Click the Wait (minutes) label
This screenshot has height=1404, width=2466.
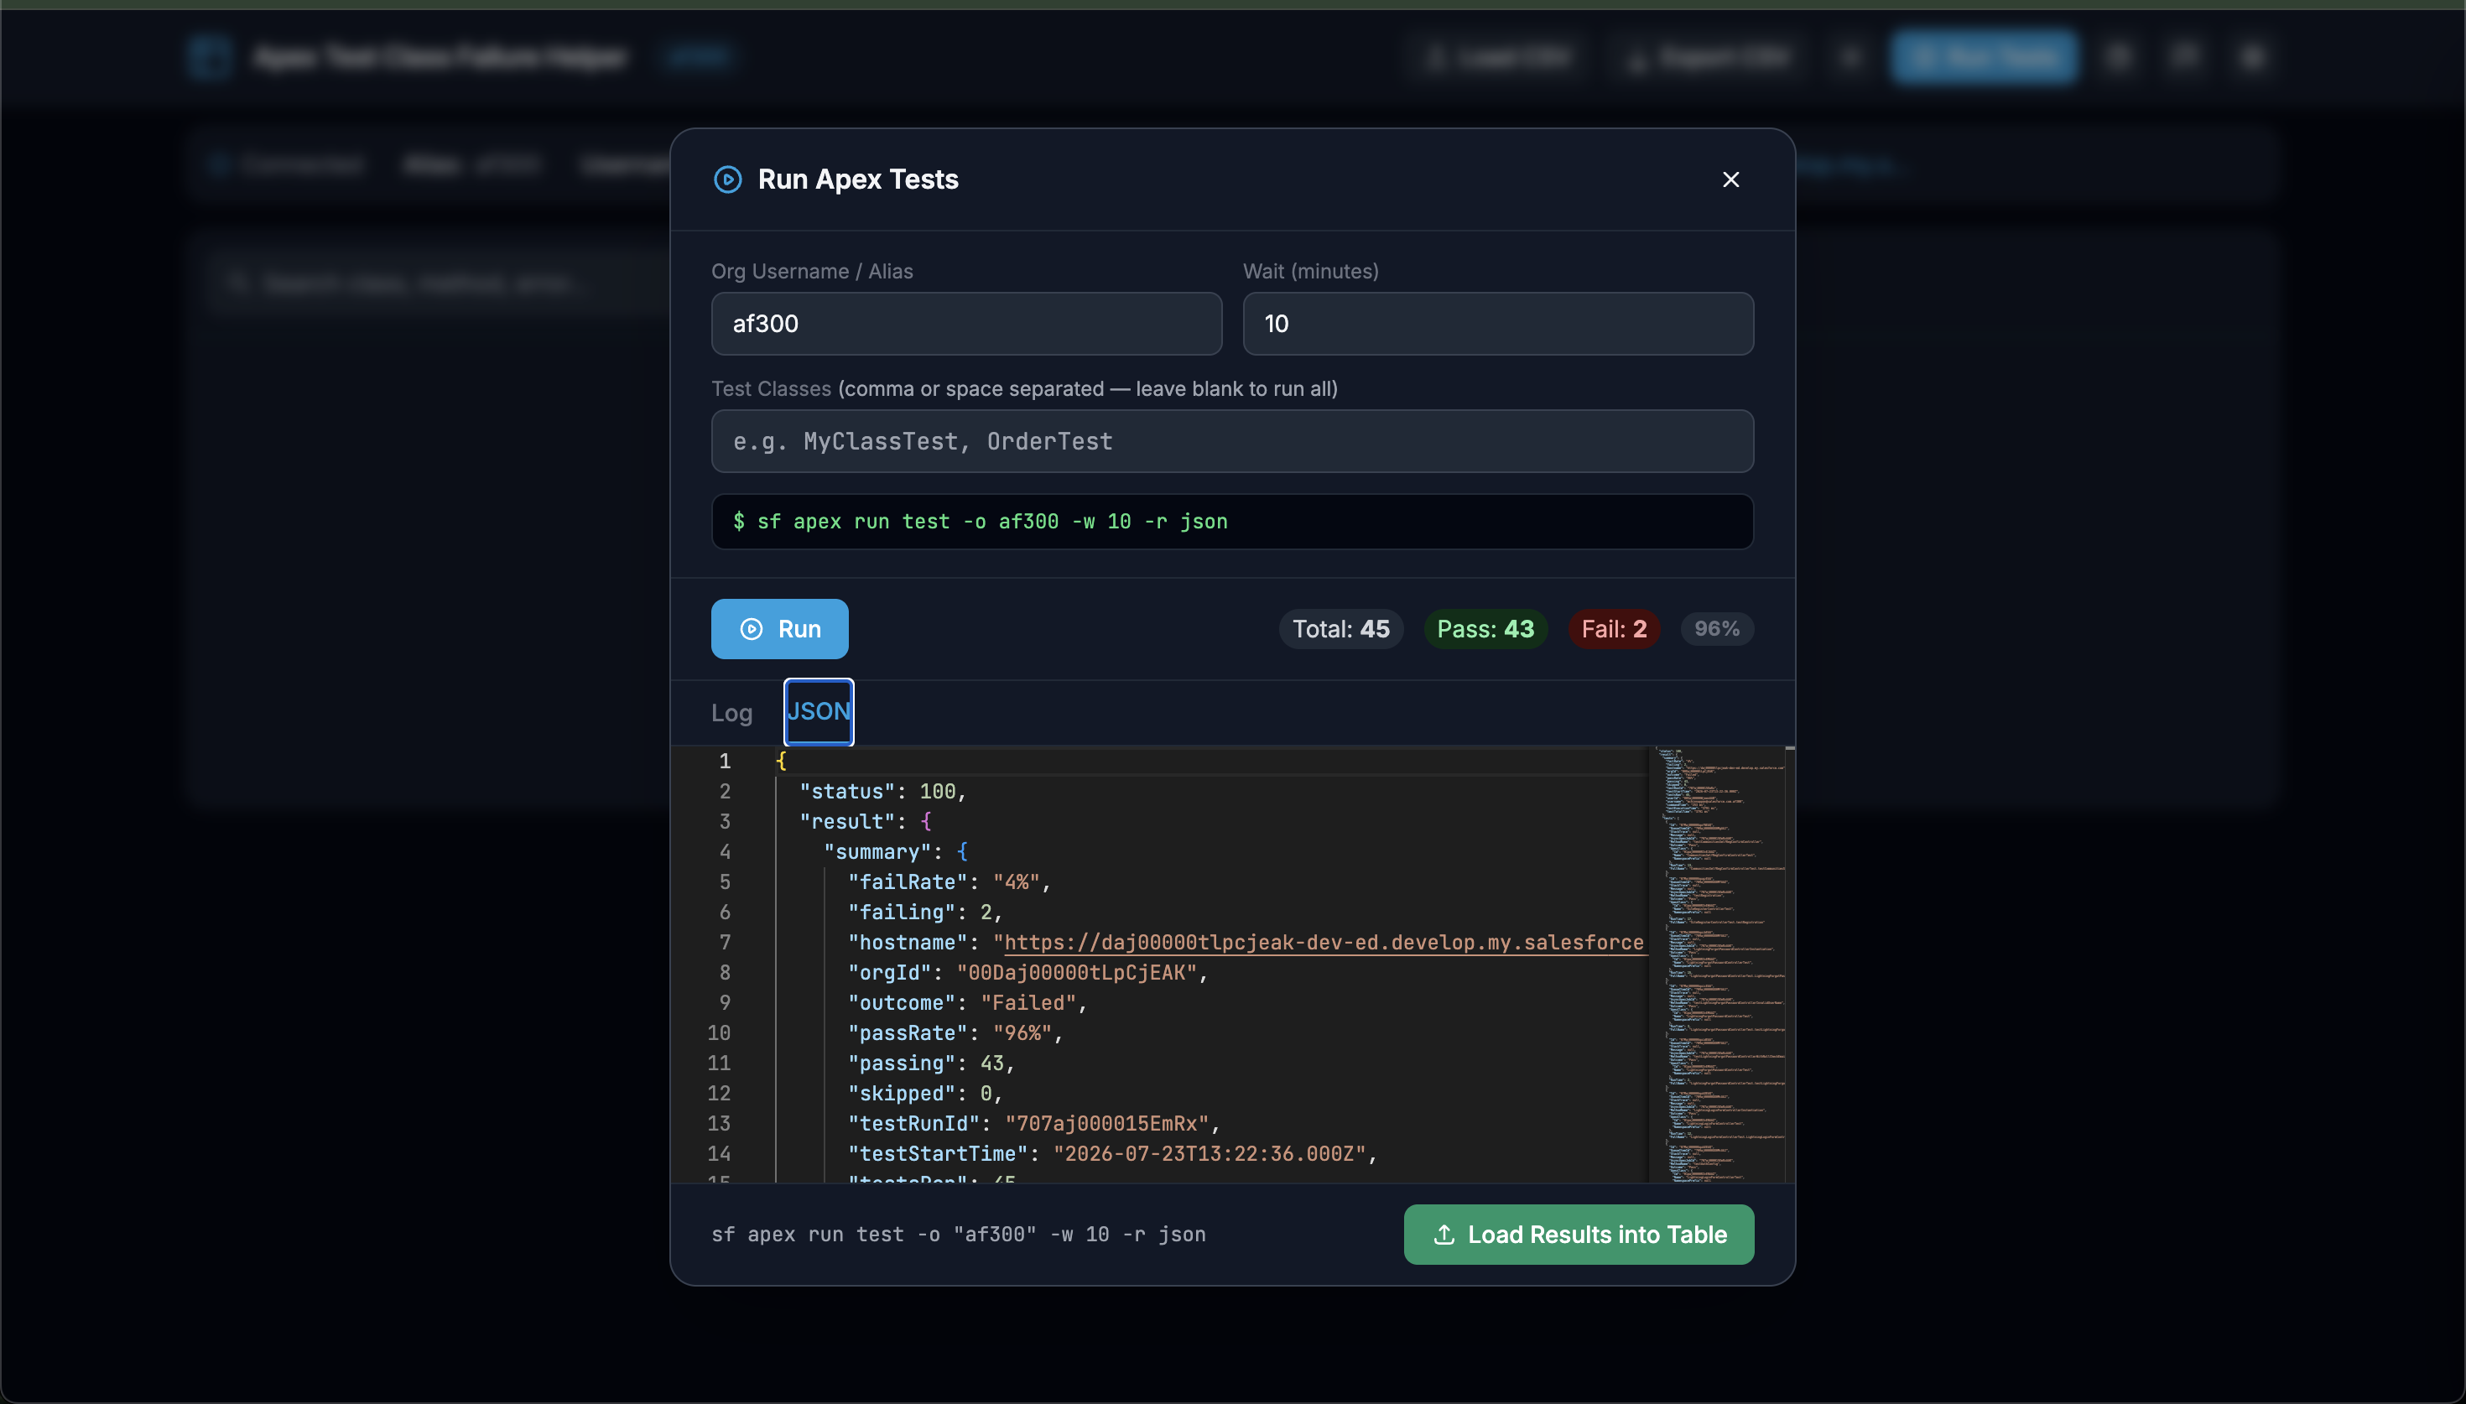1310,272
